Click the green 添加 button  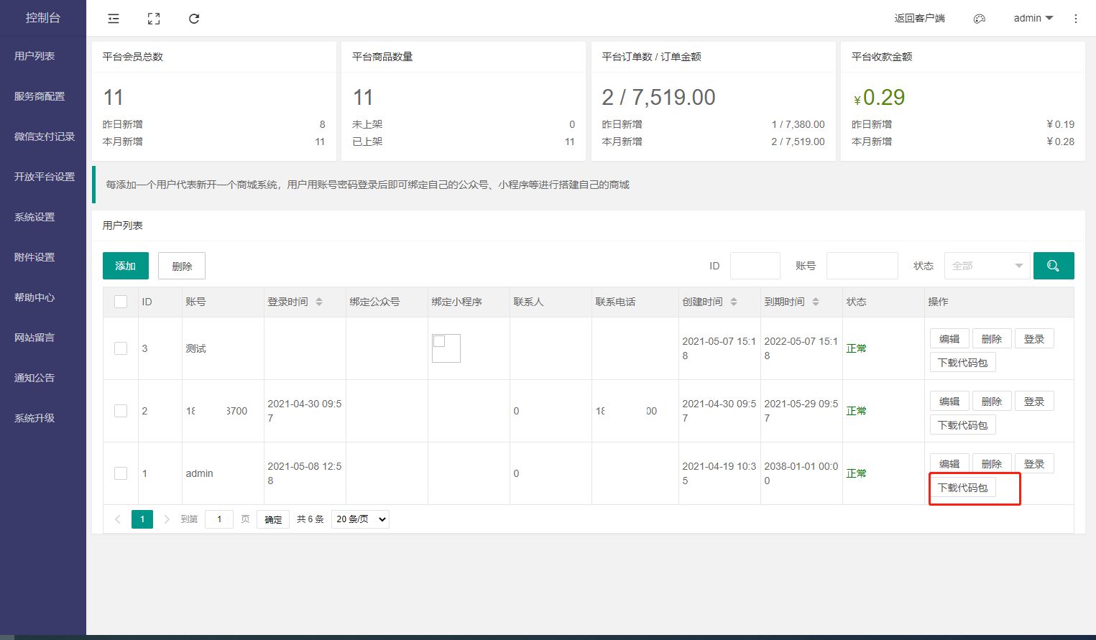[125, 266]
